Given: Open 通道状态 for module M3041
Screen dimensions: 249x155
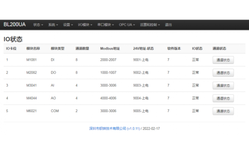Looking at the screenshot, I should 223,86.
